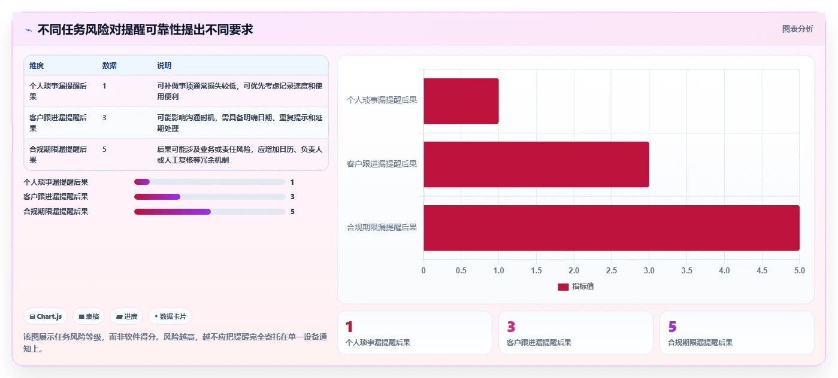
Task: Click the heading 不同任务风险对提醒可靠性提出不同要求
Action: tap(145, 29)
